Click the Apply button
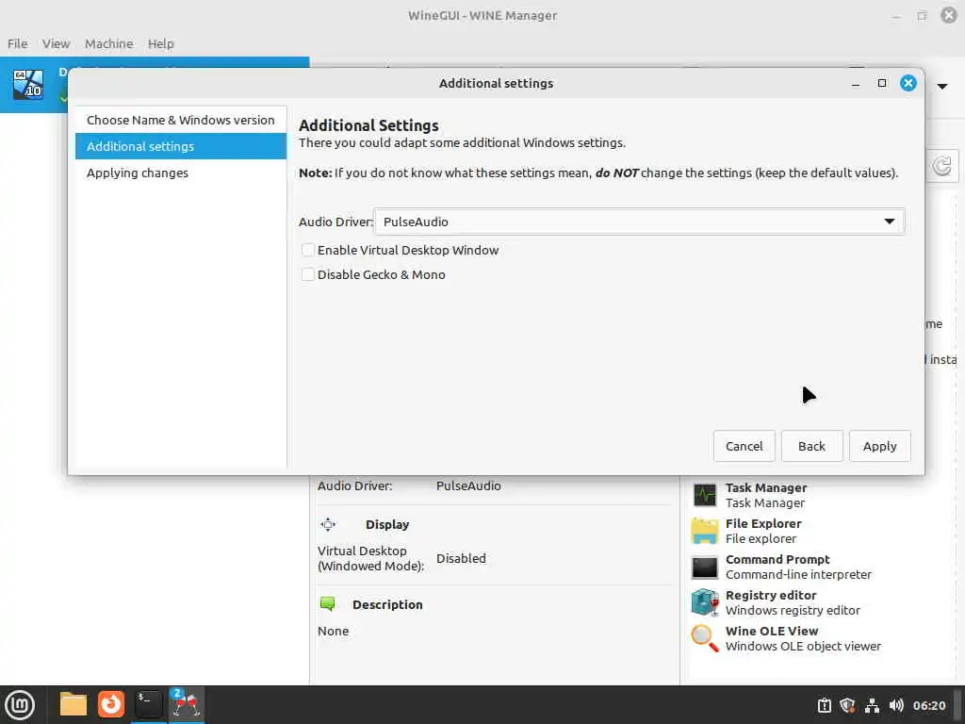 (879, 446)
